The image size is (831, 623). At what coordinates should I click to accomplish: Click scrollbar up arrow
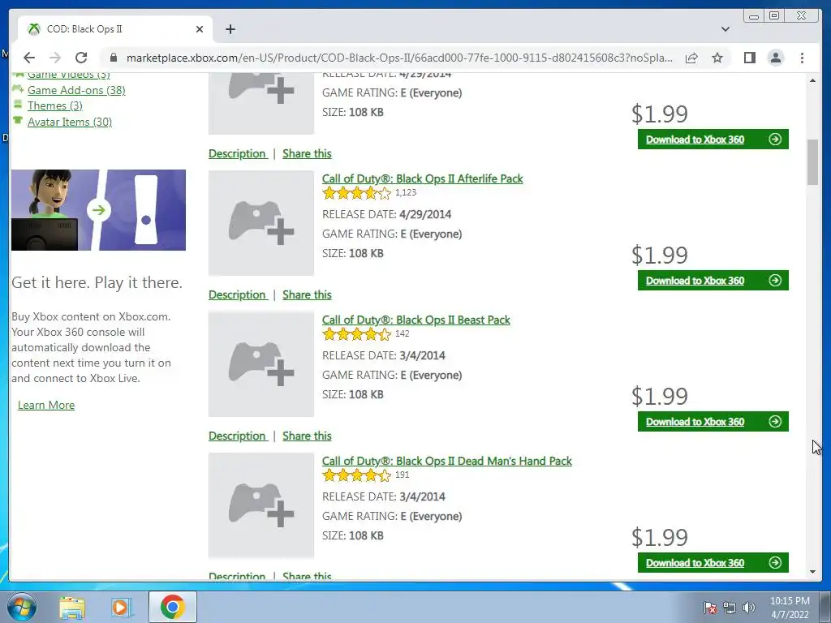tap(812, 80)
